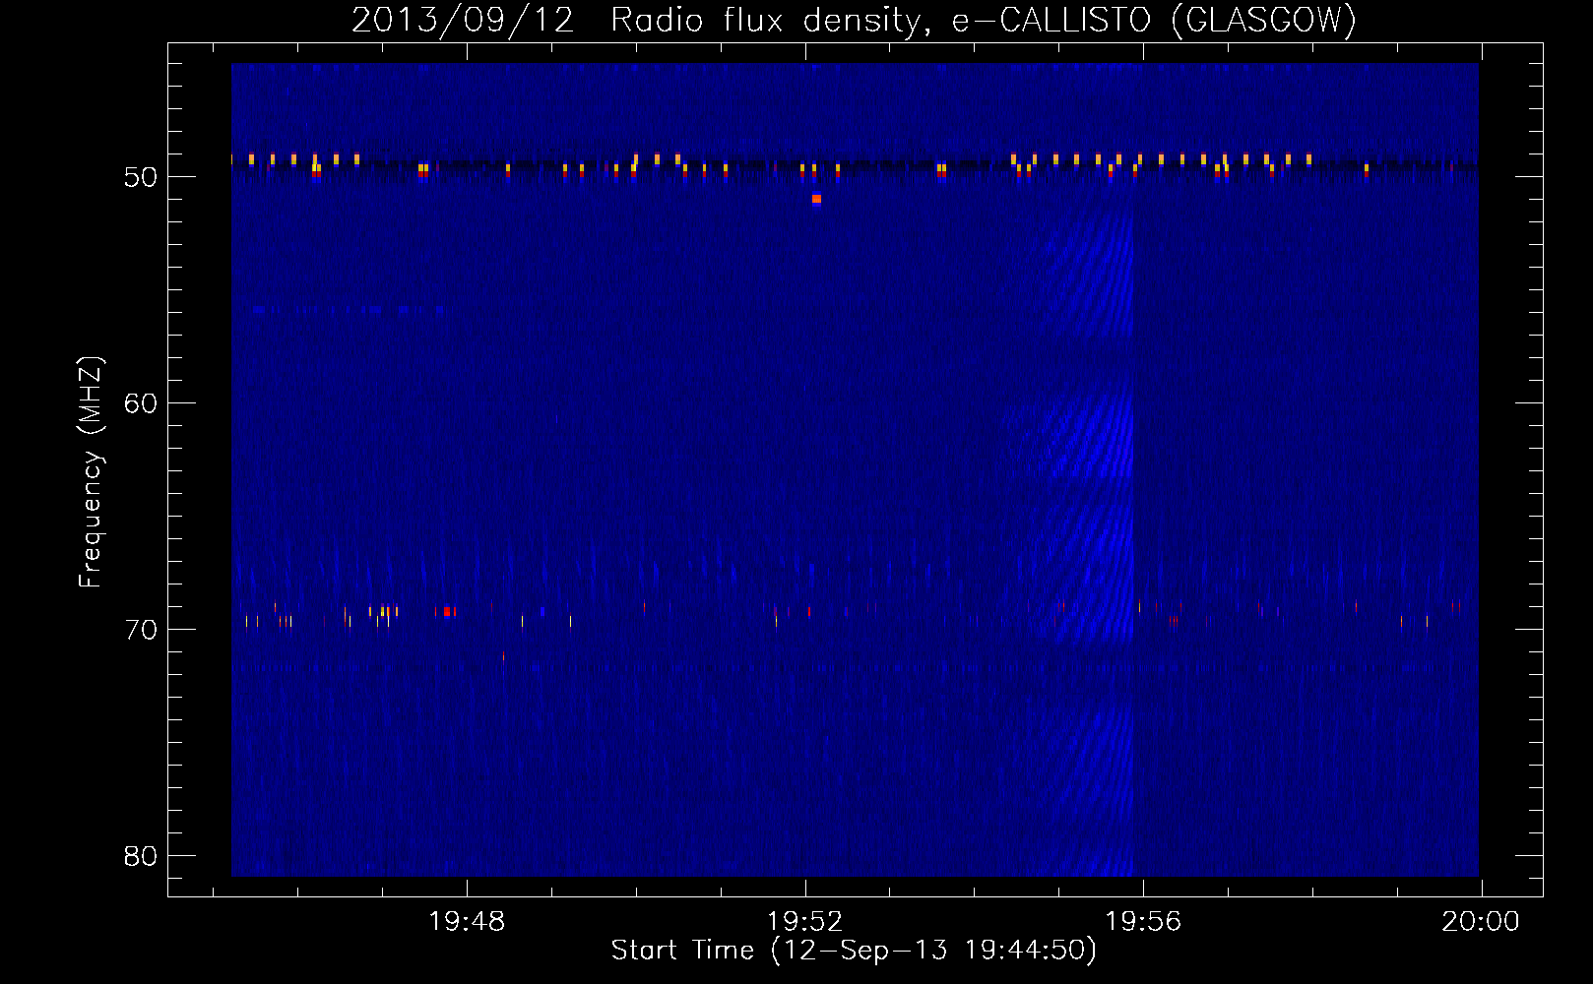Click the plot title "2013/09/12 Radio flux density, e-CALLISTO (GLASGOW)"
Image resolution: width=1593 pixels, height=984 pixels.
tap(854, 20)
